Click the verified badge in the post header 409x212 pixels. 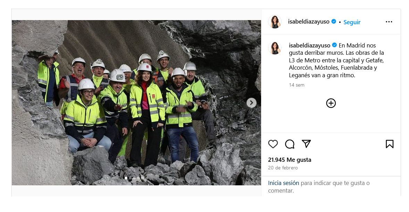(x=334, y=21)
